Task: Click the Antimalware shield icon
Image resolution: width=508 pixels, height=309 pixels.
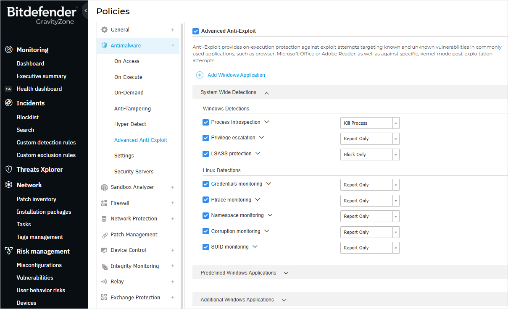Action: click(104, 45)
